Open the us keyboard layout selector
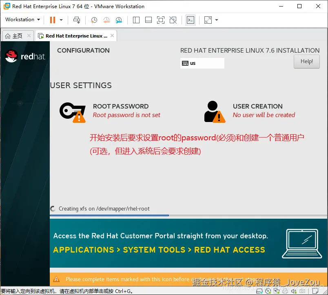328x295 pixels. click(202, 63)
